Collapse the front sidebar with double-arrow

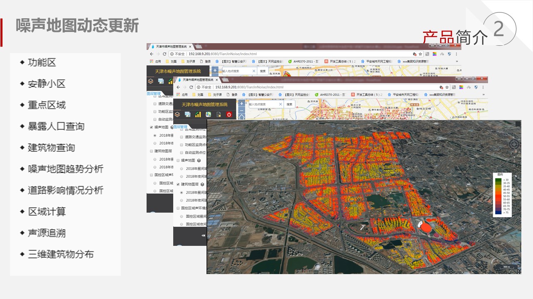pyautogui.click(x=203, y=235)
